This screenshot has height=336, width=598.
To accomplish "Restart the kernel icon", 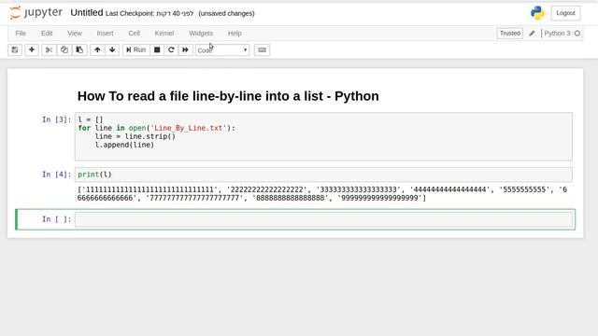I will click(x=171, y=49).
